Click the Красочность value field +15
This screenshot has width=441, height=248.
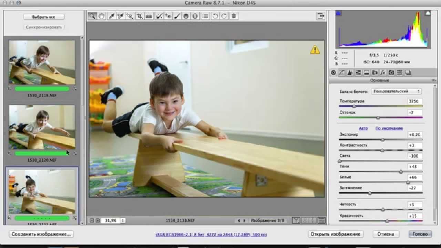click(x=414, y=216)
